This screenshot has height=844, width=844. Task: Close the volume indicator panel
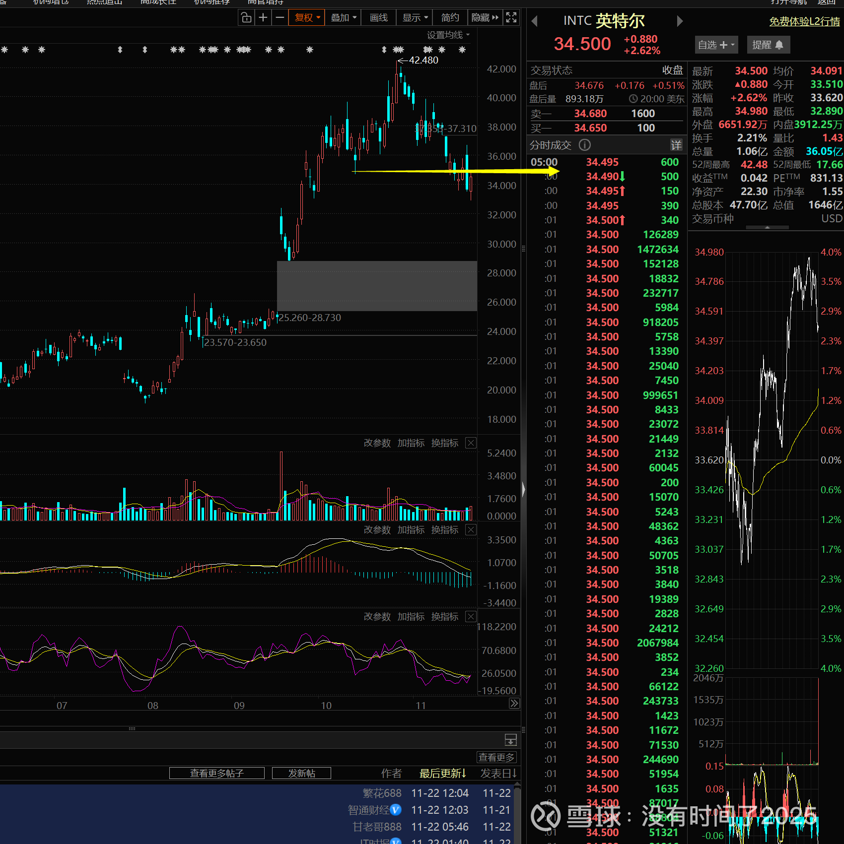point(471,443)
